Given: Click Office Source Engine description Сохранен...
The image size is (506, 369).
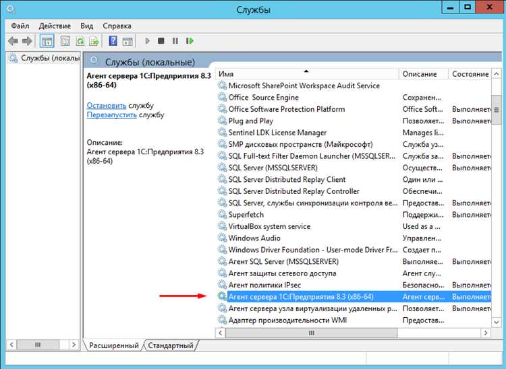Looking at the screenshot, I should [422, 98].
